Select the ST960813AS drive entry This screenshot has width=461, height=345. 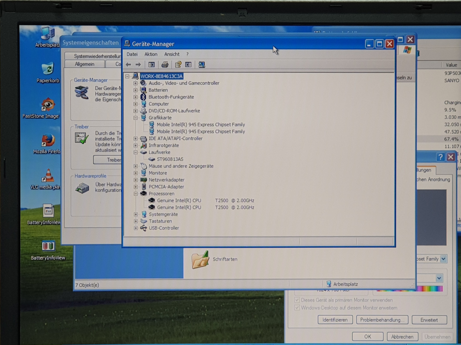coord(170,159)
